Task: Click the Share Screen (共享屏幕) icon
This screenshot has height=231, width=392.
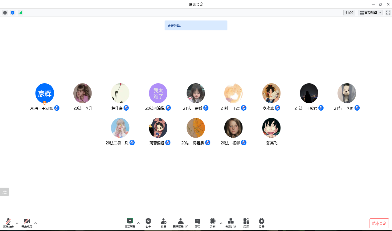Action: tap(130, 221)
